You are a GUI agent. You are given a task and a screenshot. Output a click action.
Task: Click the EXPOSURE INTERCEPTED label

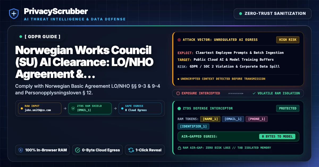(200, 93)
